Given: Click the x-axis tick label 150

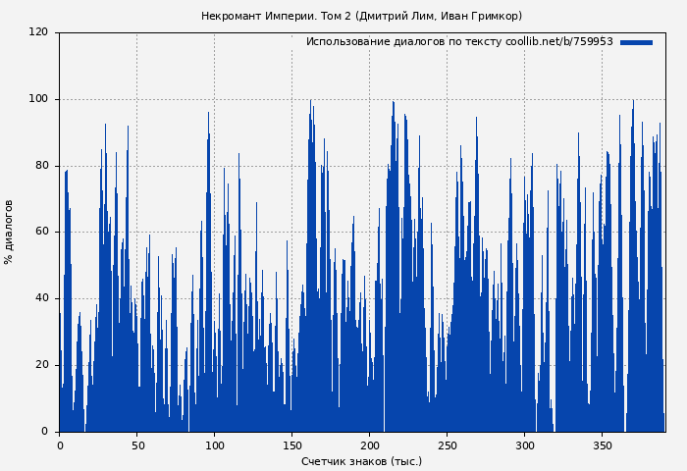Looking at the screenshot, I should pos(291,445).
